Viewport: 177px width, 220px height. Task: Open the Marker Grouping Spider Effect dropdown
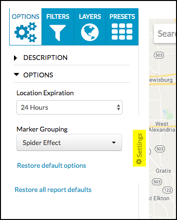pyautogui.click(x=69, y=143)
